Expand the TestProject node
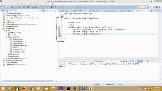Viewport: 162px width, 91px height. pos(2,65)
